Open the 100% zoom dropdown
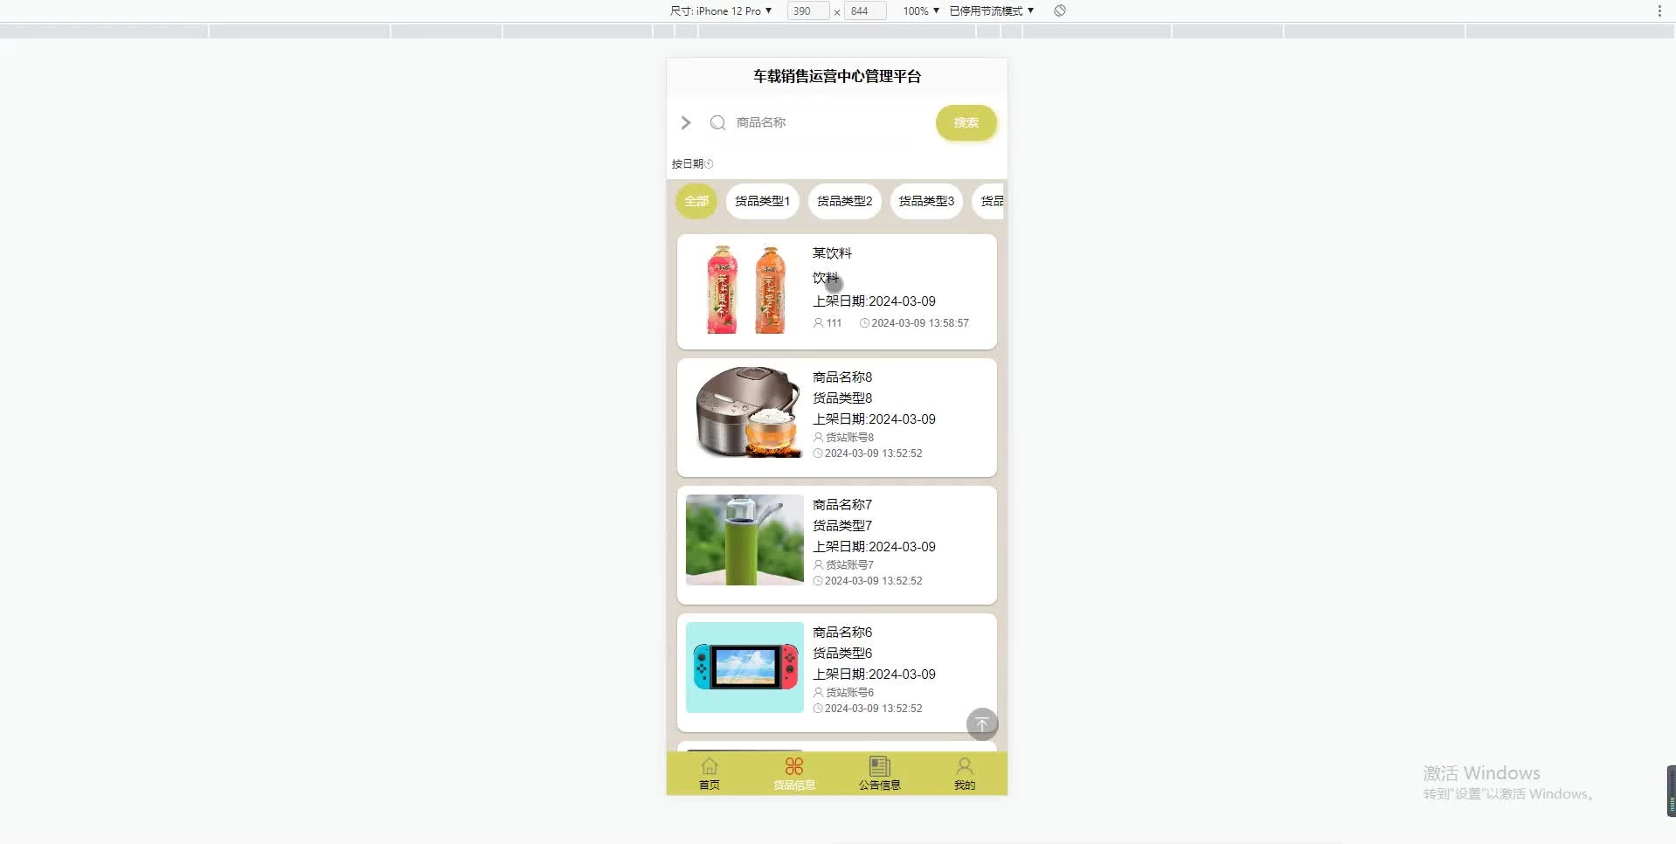 tap(921, 11)
